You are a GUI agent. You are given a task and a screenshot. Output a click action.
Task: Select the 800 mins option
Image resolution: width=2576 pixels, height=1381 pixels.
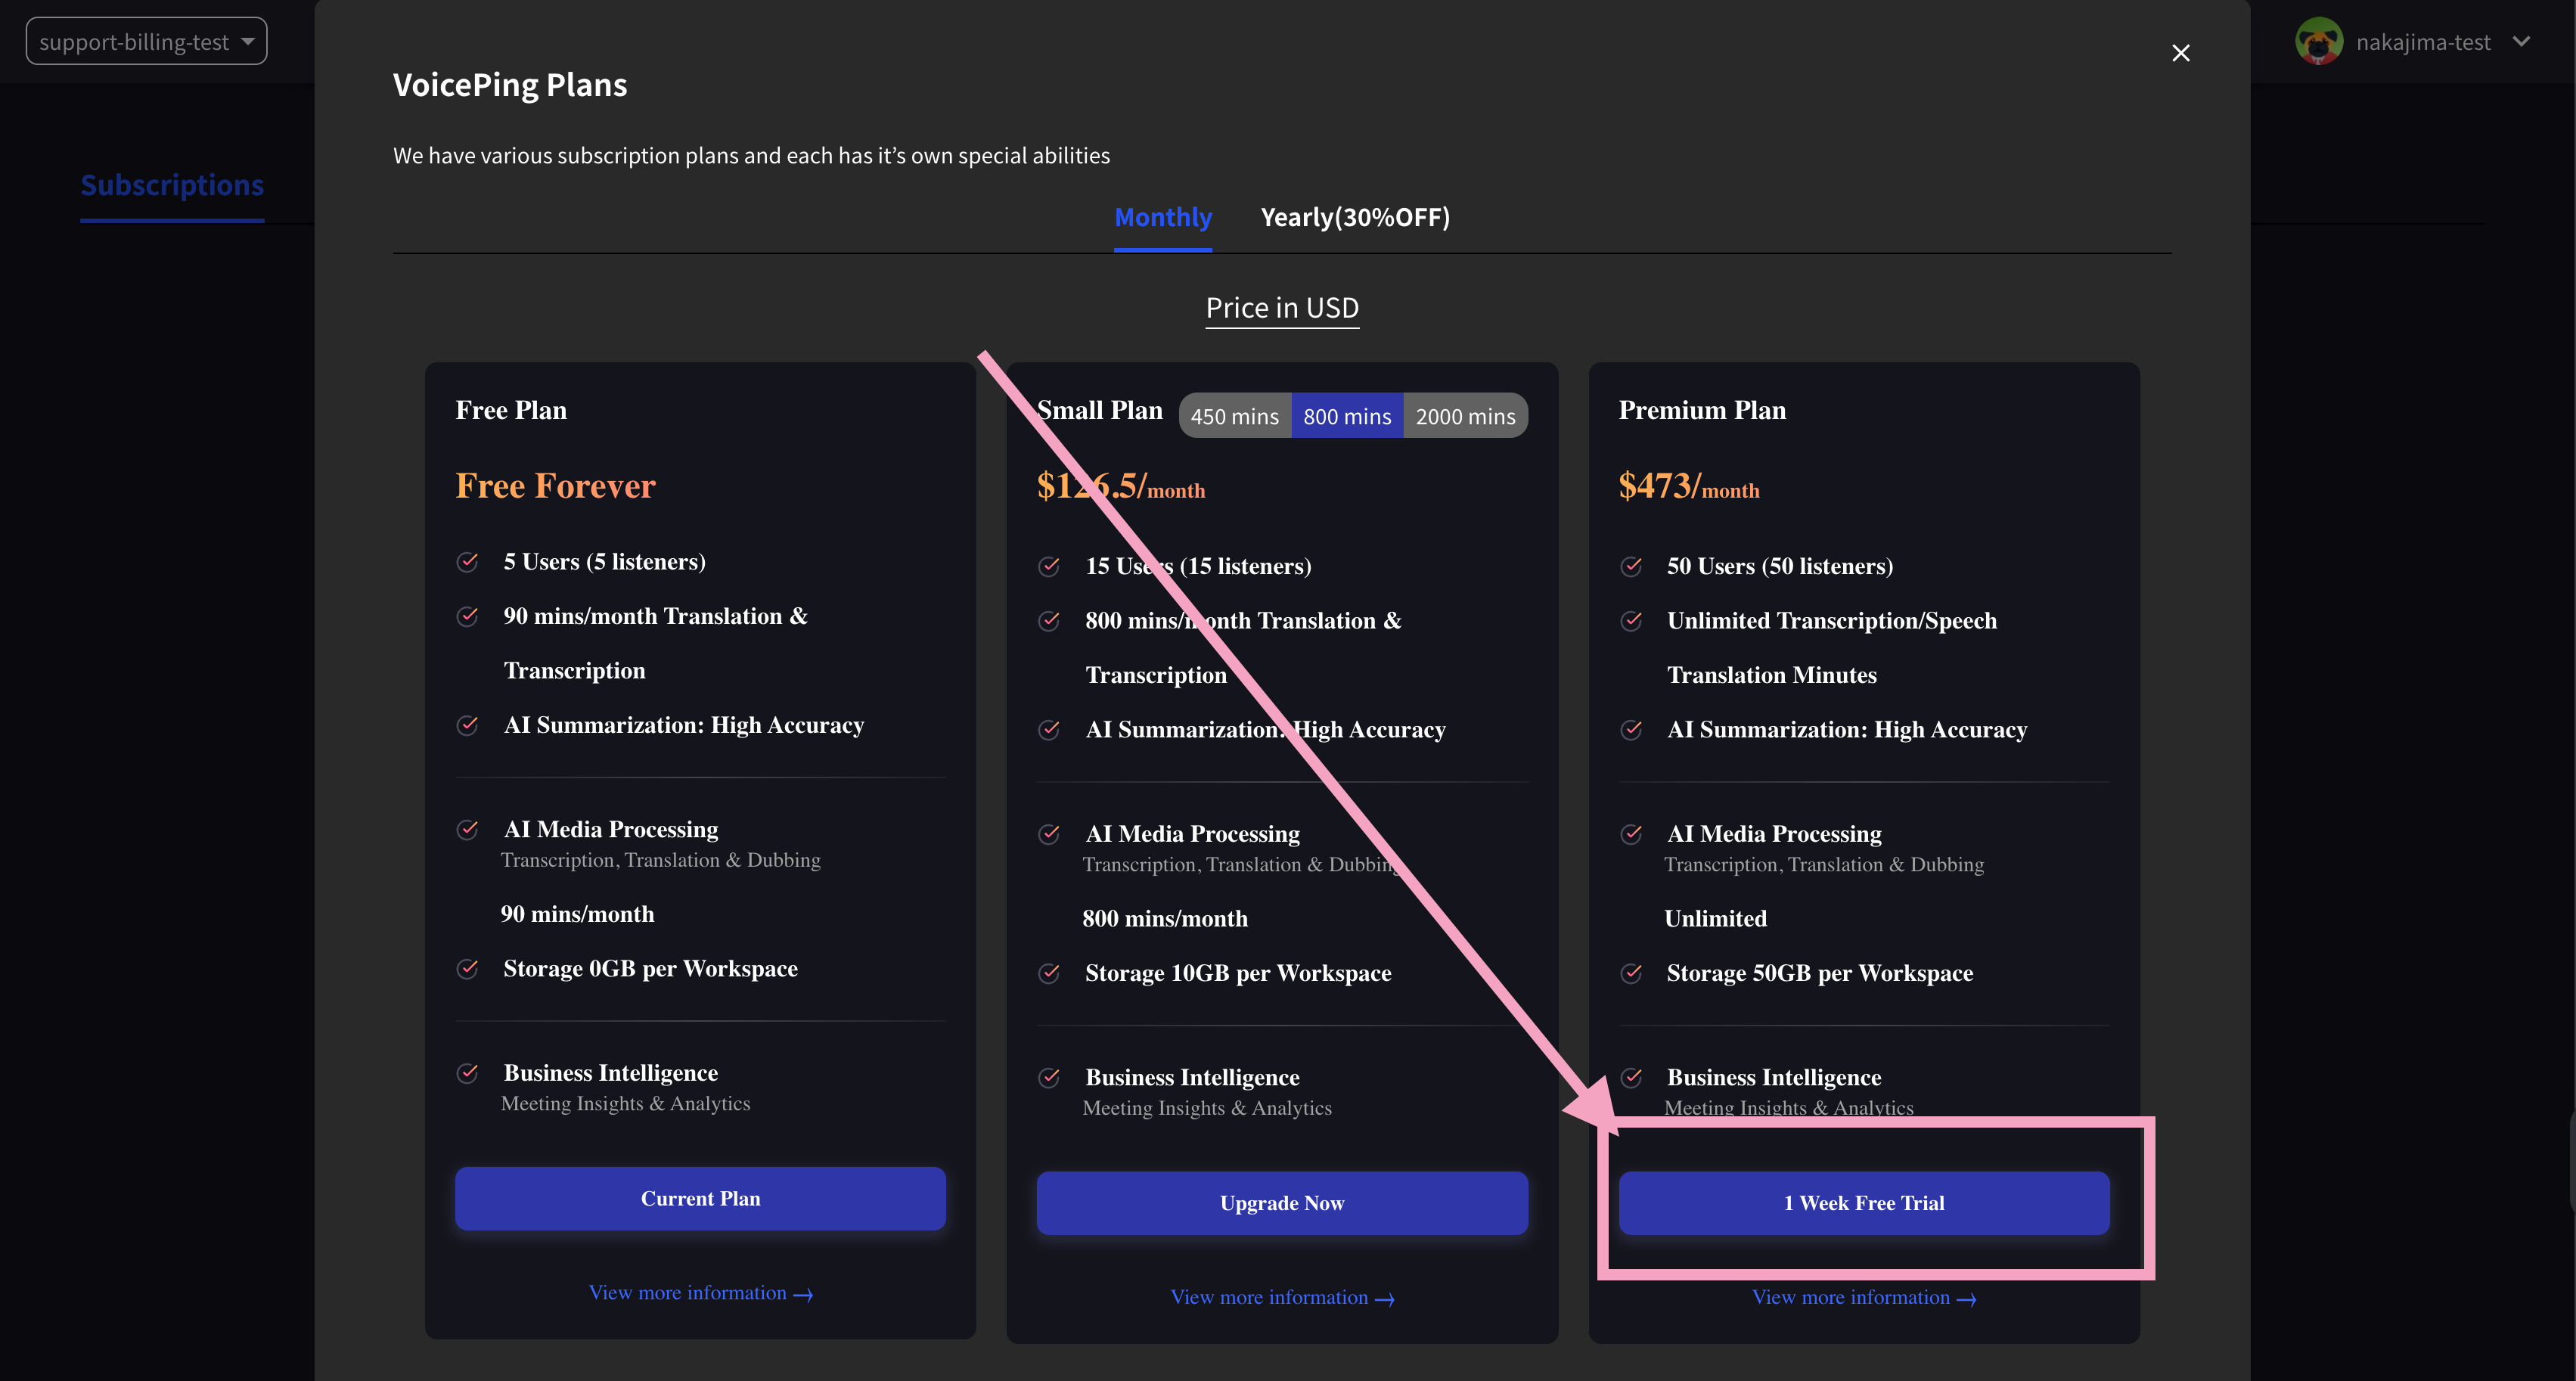pos(1346,416)
